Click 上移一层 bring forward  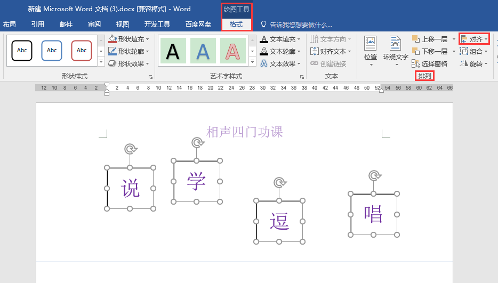coord(430,39)
